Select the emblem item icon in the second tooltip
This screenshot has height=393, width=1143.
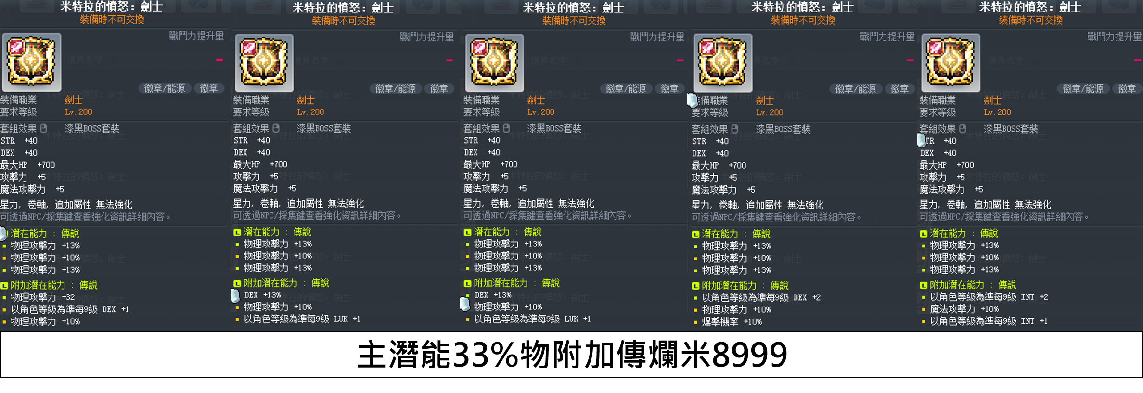click(264, 63)
